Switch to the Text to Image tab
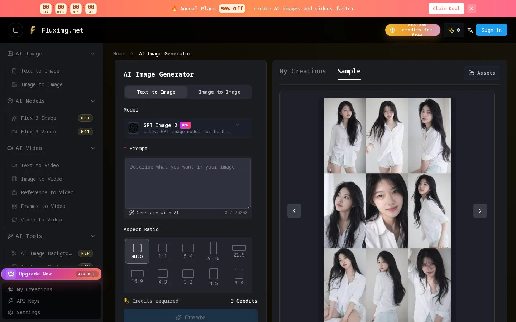This screenshot has width=516, height=322. (156, 92)
